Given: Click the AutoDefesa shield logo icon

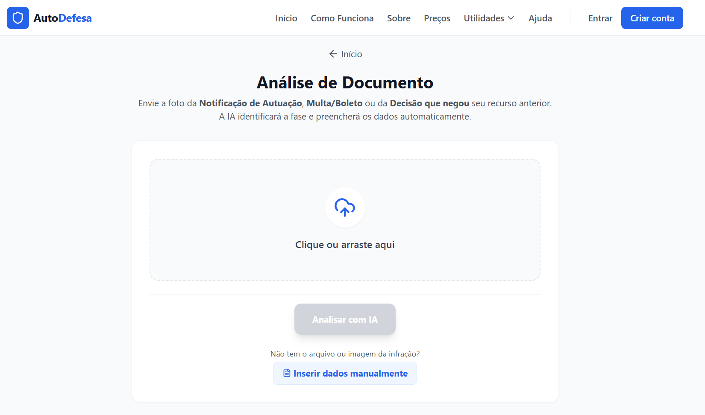Looking at the screenshot, I should pyautogui.click(x=18, y=18).
